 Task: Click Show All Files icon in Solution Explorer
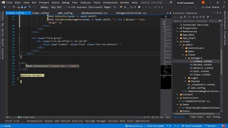203,17
